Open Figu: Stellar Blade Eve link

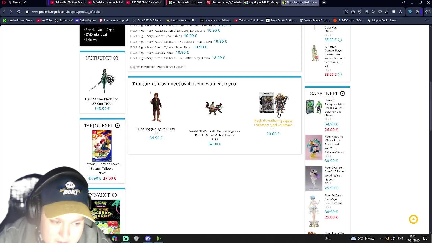pyautogui.click(x=102, y=101)
